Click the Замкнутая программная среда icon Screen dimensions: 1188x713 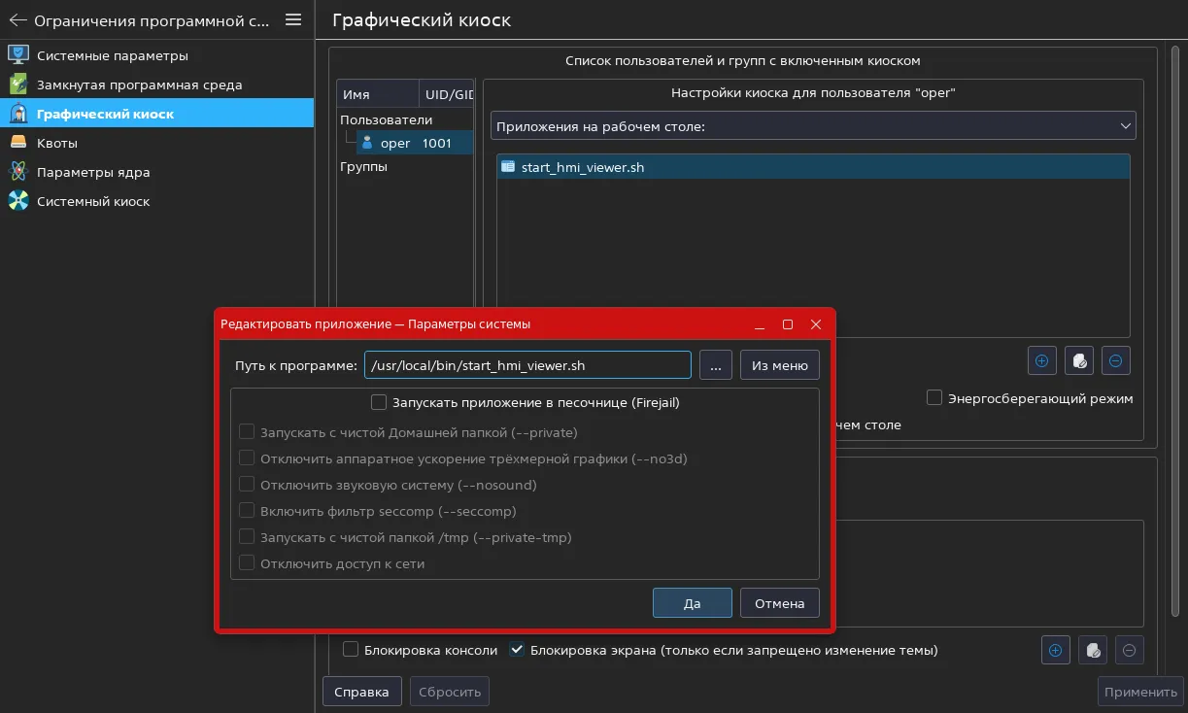pyautogui.click(x=17, y=85)
